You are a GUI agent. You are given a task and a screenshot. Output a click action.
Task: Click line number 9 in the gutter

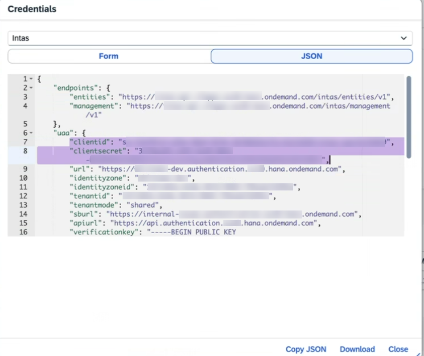[x=25, y=169]
